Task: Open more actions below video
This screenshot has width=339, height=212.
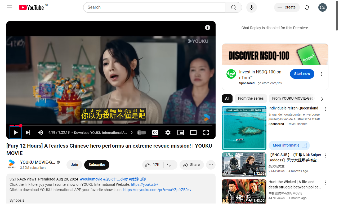Action: click(x=211, y=165)
